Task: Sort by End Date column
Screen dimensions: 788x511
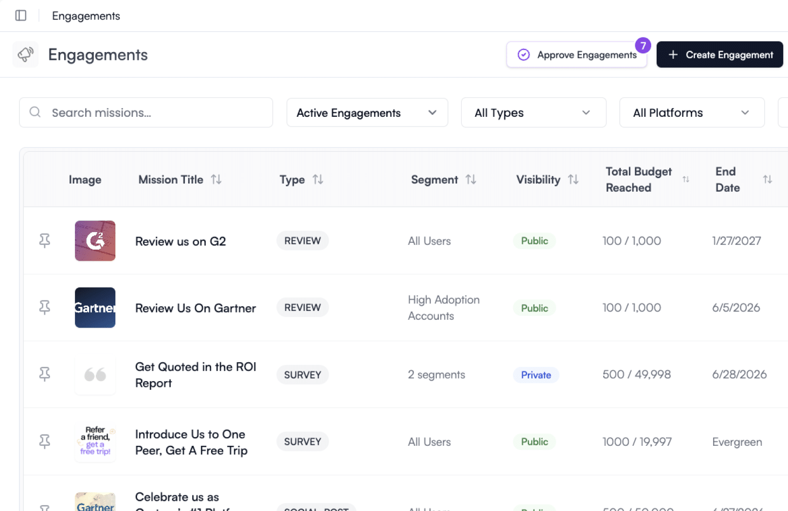Action: click(x=767, y=180)
